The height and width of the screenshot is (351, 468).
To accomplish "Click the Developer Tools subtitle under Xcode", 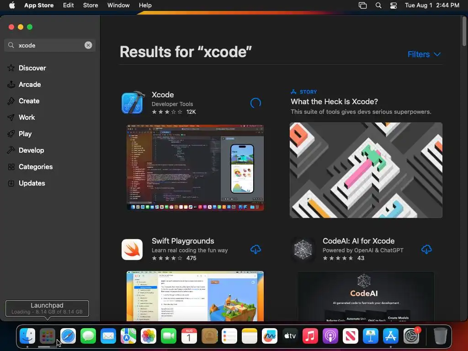I will click(x=172, y=104).
